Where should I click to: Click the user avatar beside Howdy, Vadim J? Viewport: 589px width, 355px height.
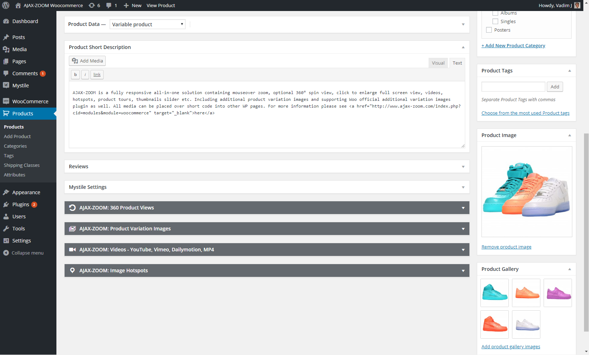[577, 5]
